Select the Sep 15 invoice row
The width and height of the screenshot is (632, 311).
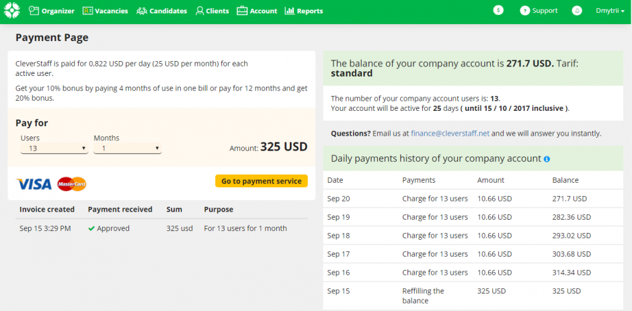point(161,228)
